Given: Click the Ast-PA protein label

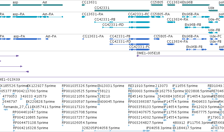Looking at the screenshot, I should (51, 36).
